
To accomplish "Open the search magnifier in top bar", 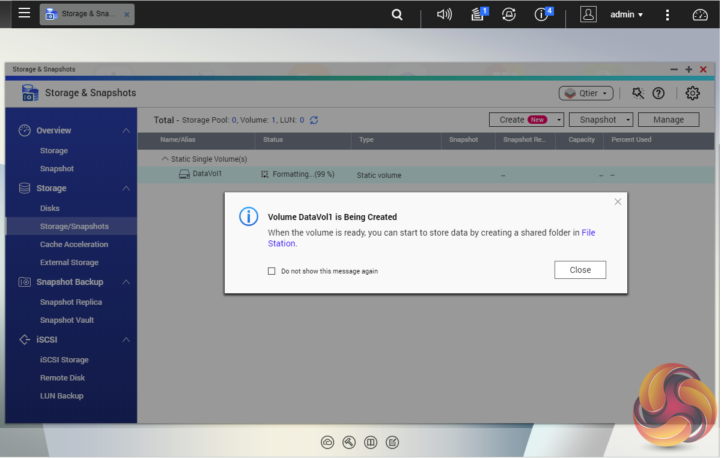I will click(x=397, y=14).
